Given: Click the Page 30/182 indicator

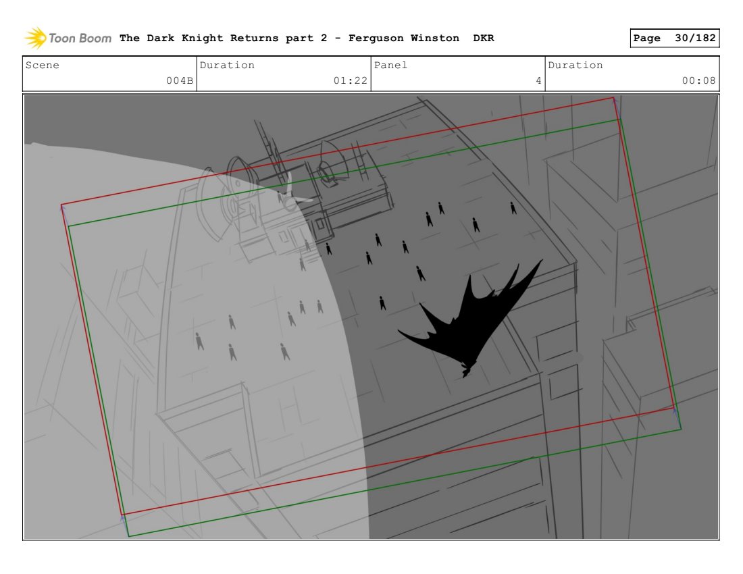Looking at the screenshot, I should (x=674, y=38).
